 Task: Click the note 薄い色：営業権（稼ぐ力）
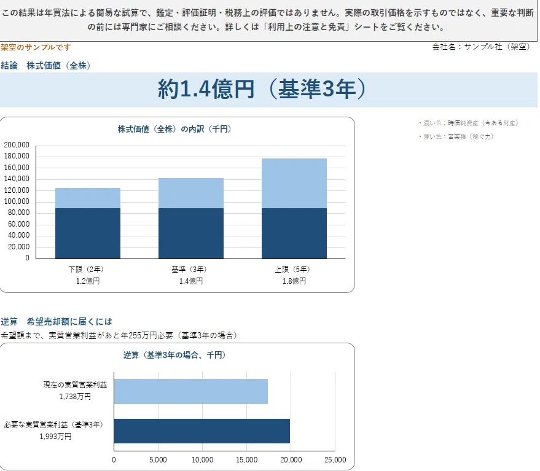click(456, 137)
